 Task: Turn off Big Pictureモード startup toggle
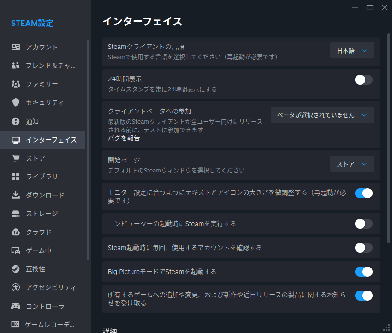(x=364, y=272)
